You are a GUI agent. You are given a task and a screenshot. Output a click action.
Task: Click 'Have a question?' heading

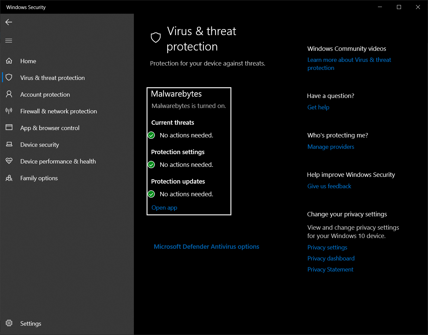(x=331, y=96)
